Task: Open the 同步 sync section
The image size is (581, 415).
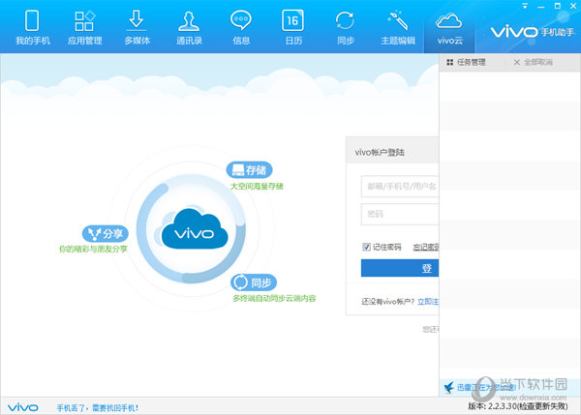Action: tap(346, 28)
